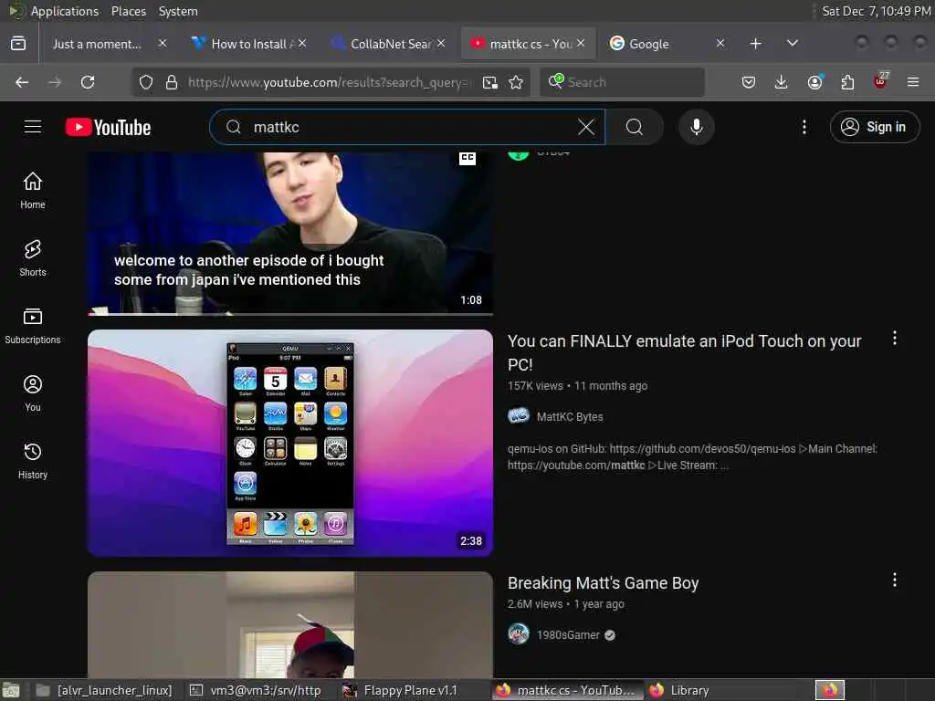This screenshot has width=935, height=701.
Task: Open the System menu
Action: tap(178, 11)
